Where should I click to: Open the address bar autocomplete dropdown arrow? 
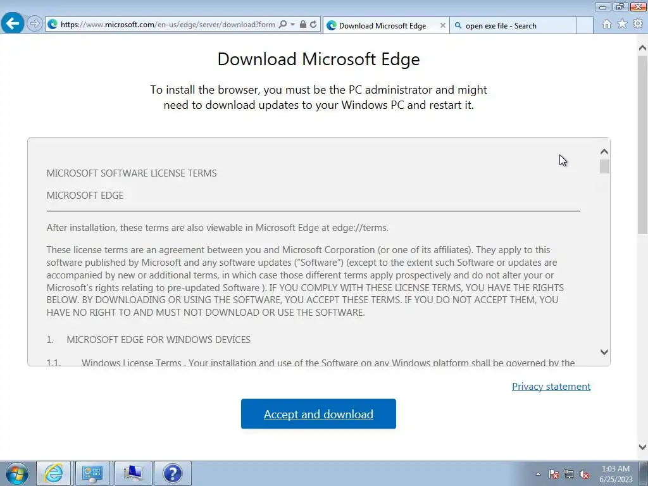pos(292,25)
